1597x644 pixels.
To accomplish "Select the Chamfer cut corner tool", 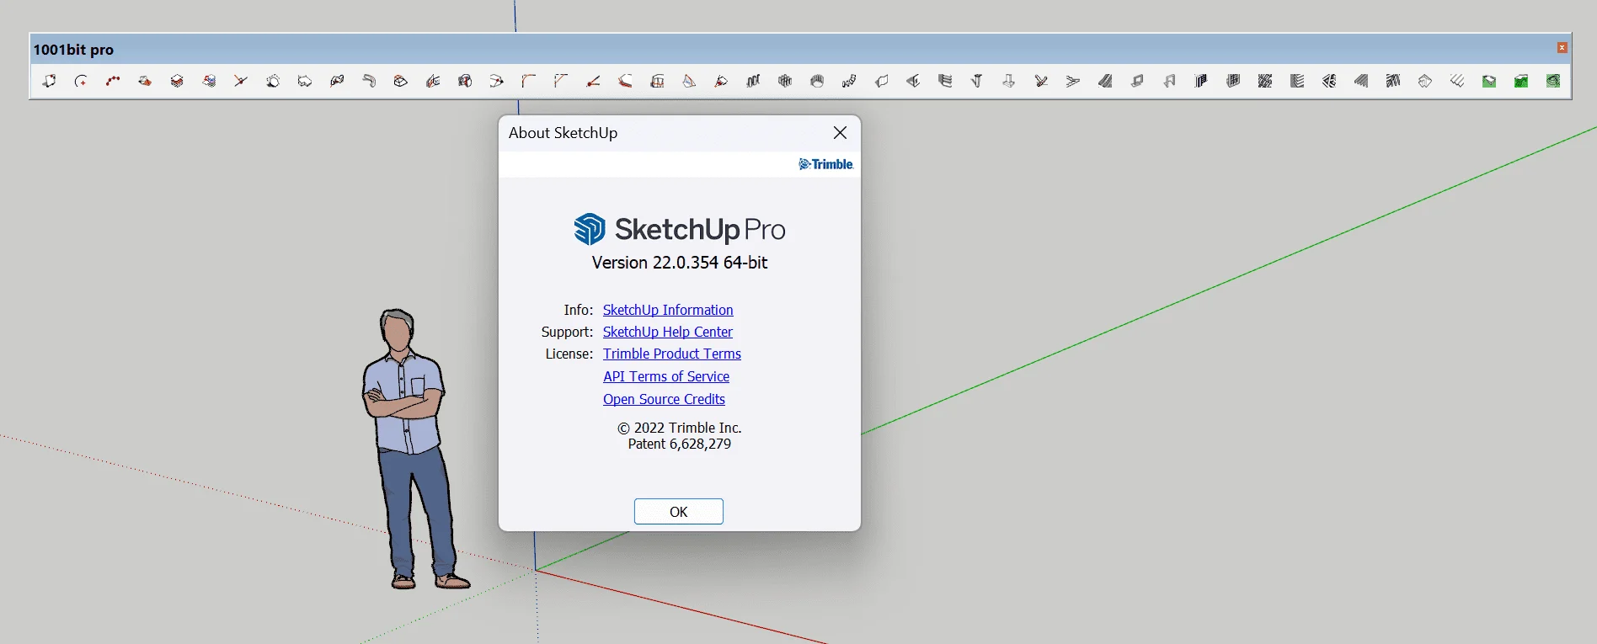I will (x=561, y=81).
